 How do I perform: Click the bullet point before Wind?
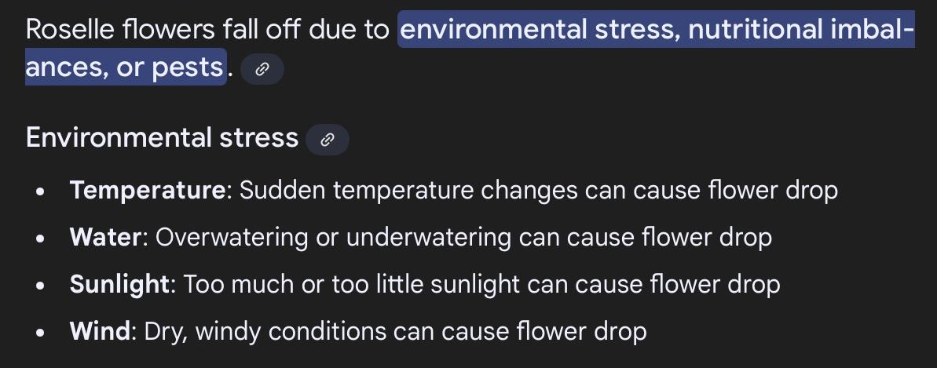[41, 333]
